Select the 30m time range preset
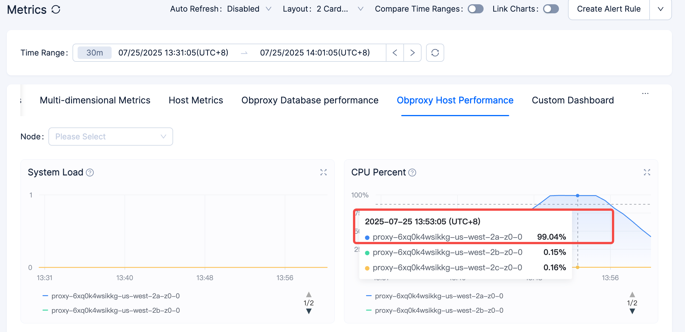Image resolution: width=685 pixels, height=332 pixels. pyautogui.click(x=95, y=53)
